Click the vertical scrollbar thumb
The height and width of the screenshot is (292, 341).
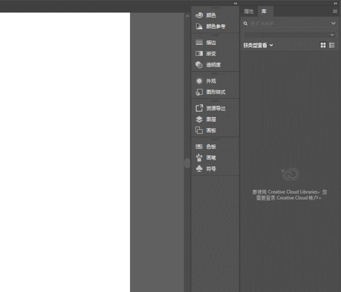point(187,163)
